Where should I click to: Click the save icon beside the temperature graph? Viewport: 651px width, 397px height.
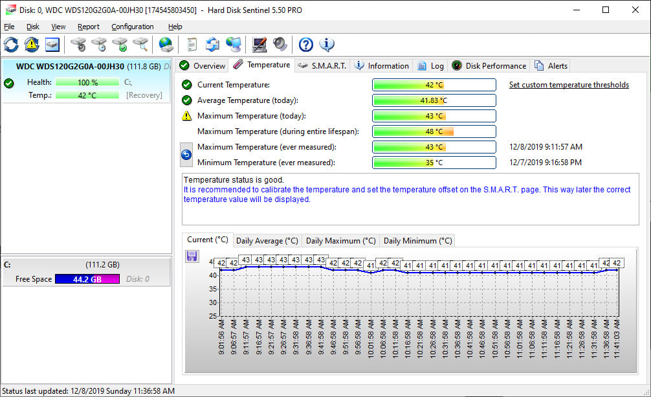(192, 256)
